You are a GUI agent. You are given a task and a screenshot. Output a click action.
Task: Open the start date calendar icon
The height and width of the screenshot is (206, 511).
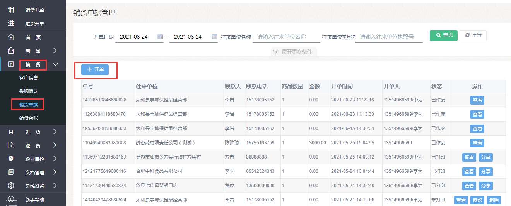[x=160, y=37]
